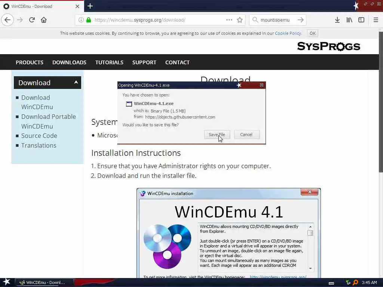Screen dimensions: 383x287
Task: Select the WinCDEmu - Download browser tab
Action: (42, 6)
